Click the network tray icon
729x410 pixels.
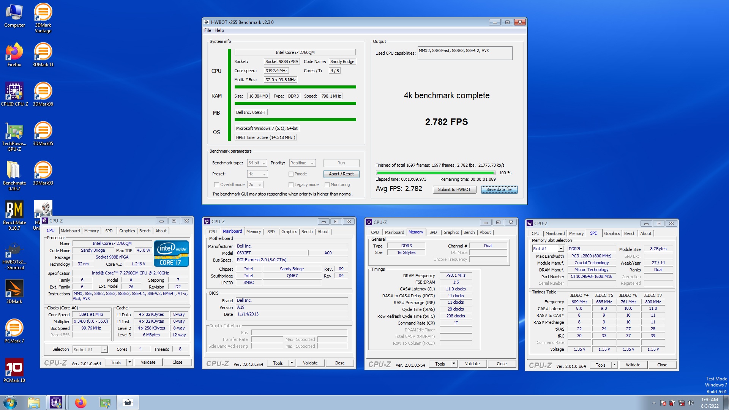click(682, 403)
